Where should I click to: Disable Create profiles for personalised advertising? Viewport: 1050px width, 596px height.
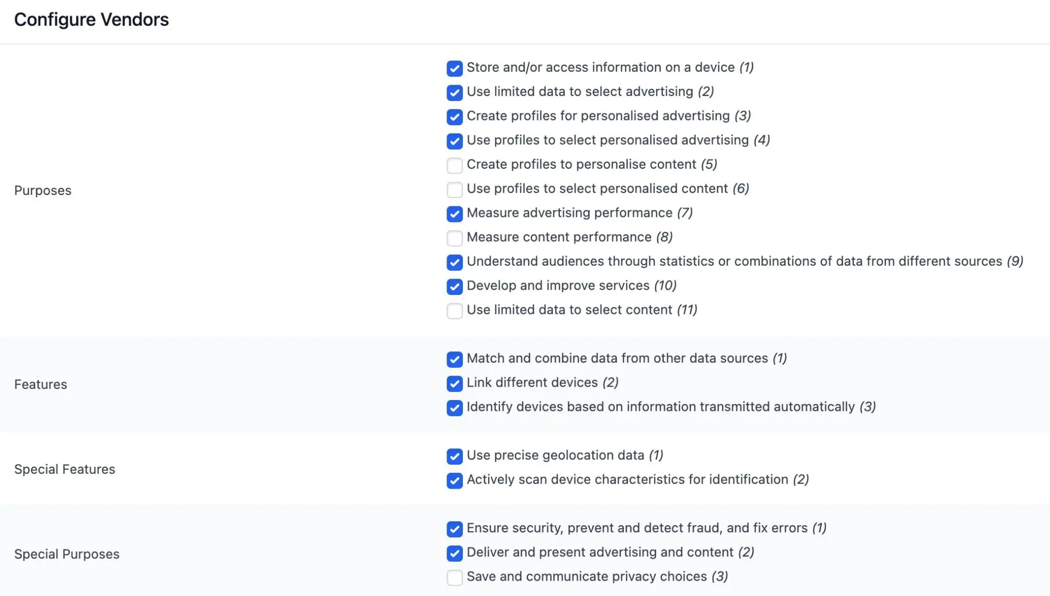[454, 116]
